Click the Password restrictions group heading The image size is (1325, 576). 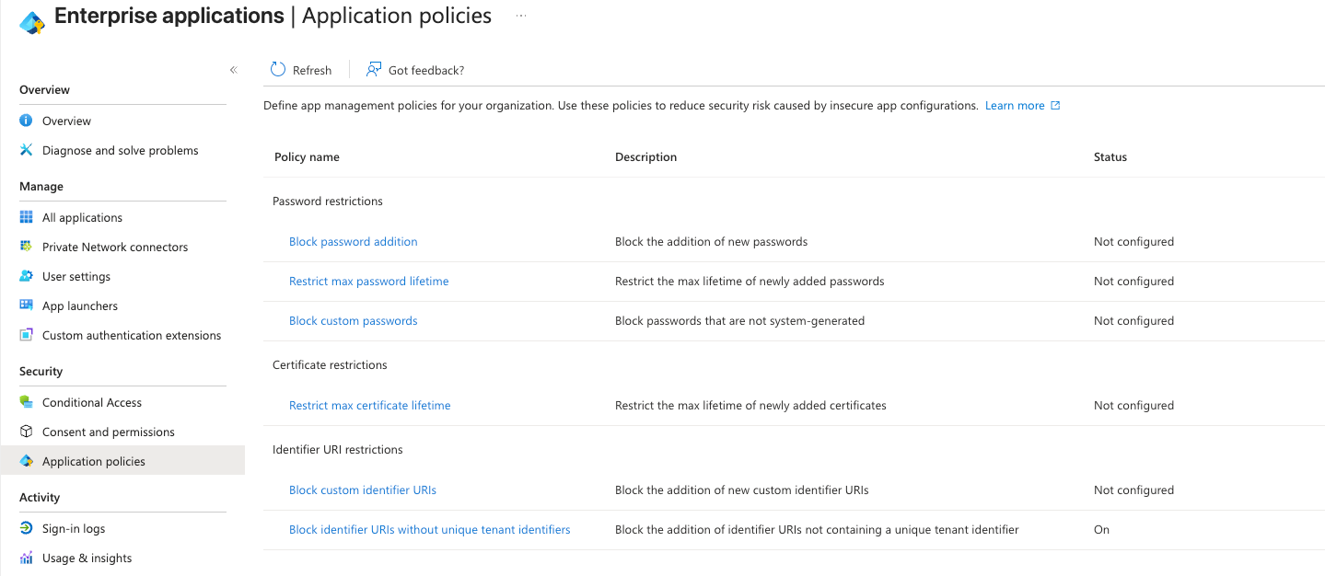point(328,202)
